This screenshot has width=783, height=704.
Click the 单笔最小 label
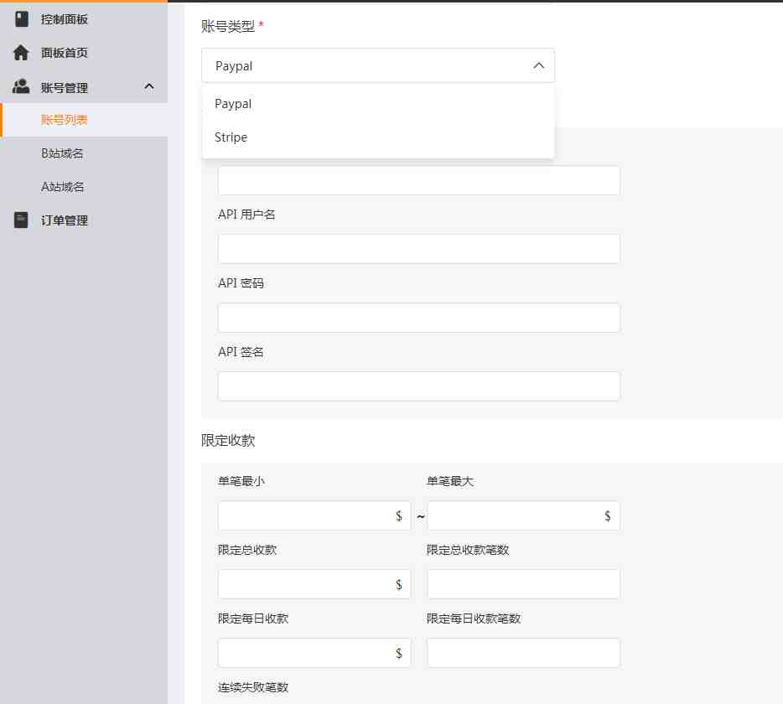241,481
